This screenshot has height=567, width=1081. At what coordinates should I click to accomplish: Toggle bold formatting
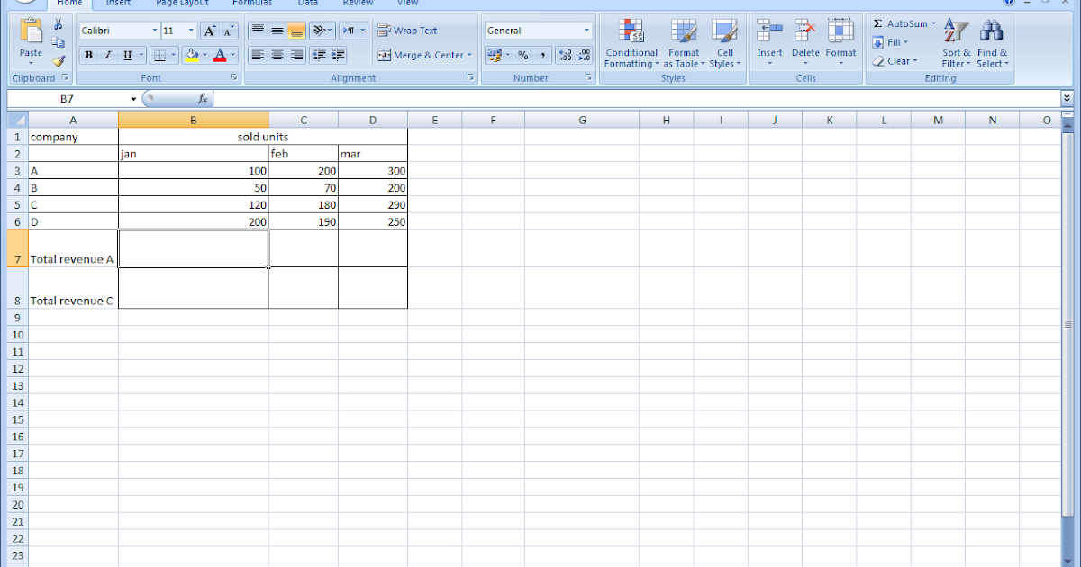tap(88, 55)
